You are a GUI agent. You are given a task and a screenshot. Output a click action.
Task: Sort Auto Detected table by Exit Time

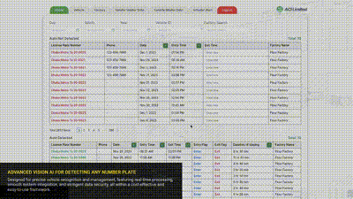pyautogui.click(x=188, y=145)
